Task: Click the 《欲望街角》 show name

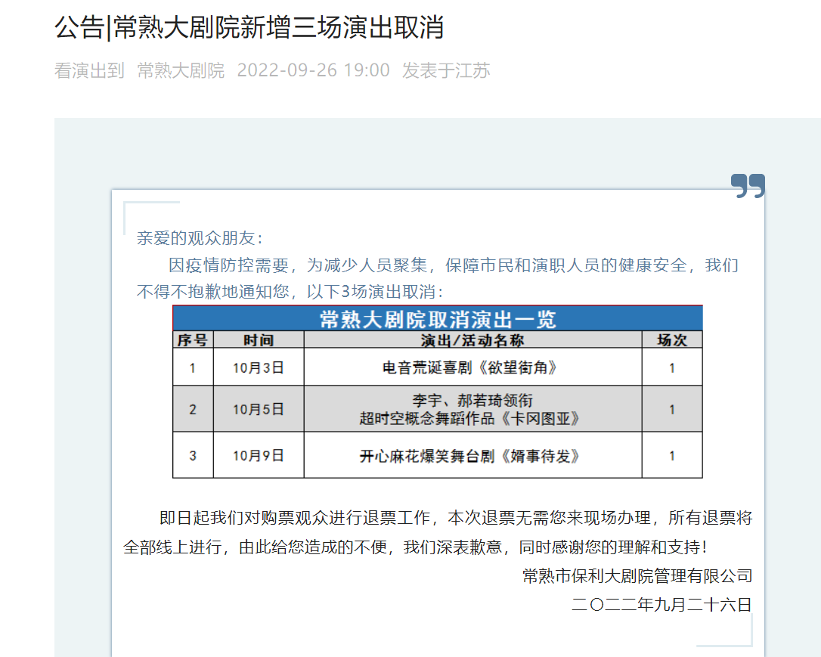Action: coord(472,368)
